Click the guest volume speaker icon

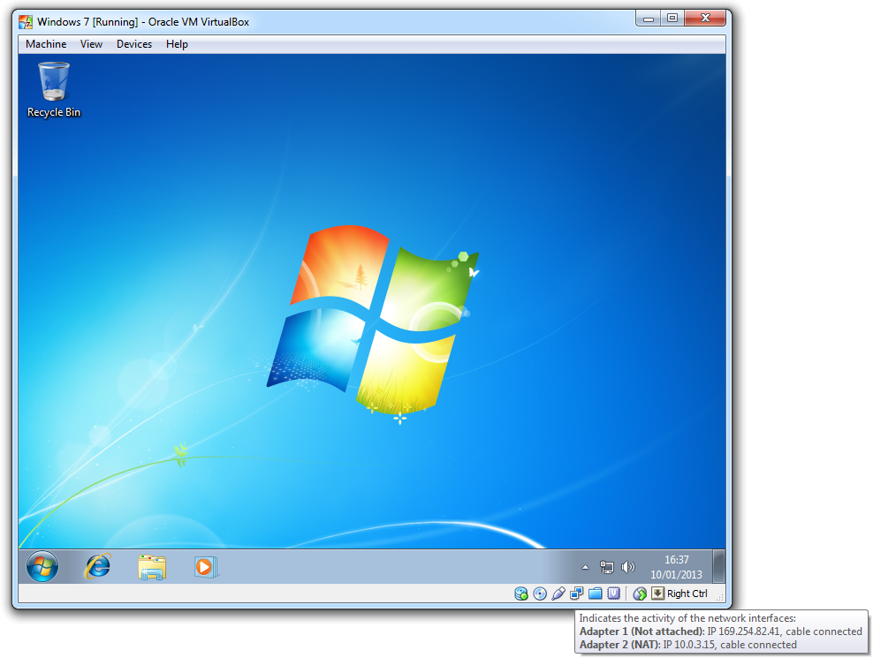click(628, 567)
